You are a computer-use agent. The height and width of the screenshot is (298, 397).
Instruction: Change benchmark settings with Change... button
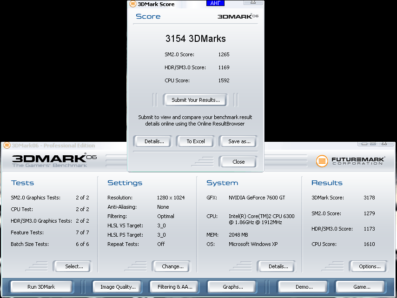click(x=172, y=266)
